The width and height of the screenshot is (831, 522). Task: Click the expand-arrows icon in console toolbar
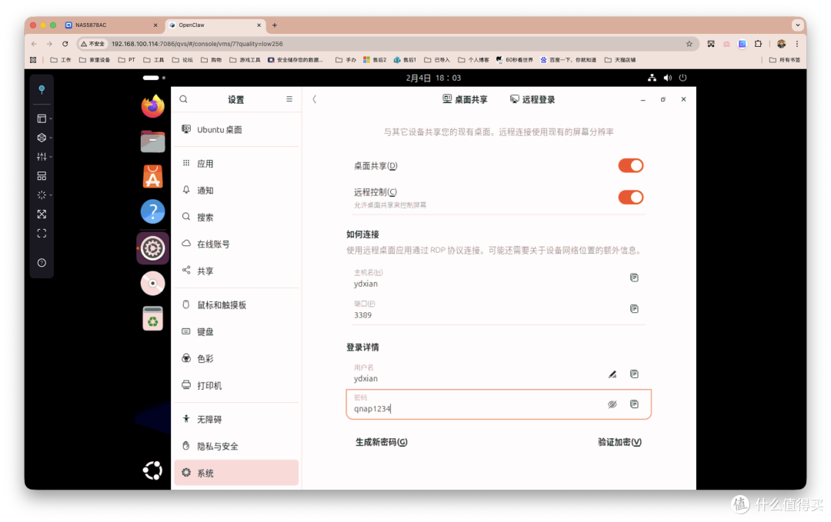pos(42,214)
